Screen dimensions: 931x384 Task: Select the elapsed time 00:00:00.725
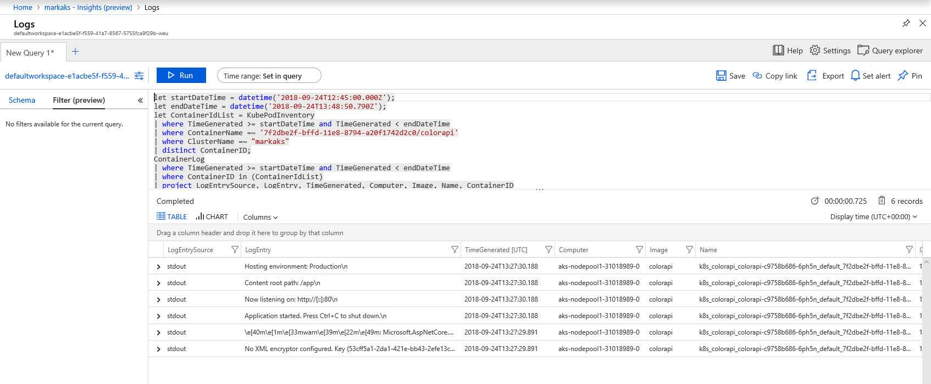click(845, 201)
